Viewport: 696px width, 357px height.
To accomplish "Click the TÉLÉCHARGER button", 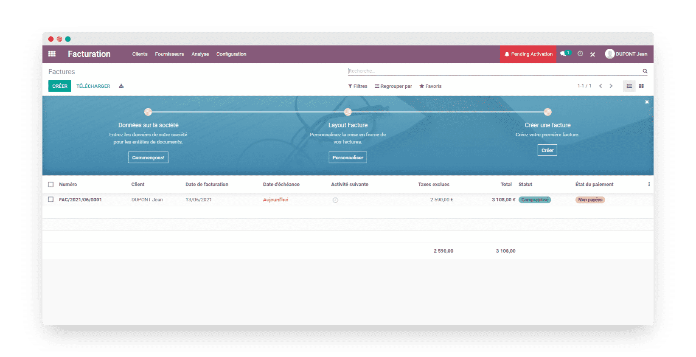I will [93, 86].
